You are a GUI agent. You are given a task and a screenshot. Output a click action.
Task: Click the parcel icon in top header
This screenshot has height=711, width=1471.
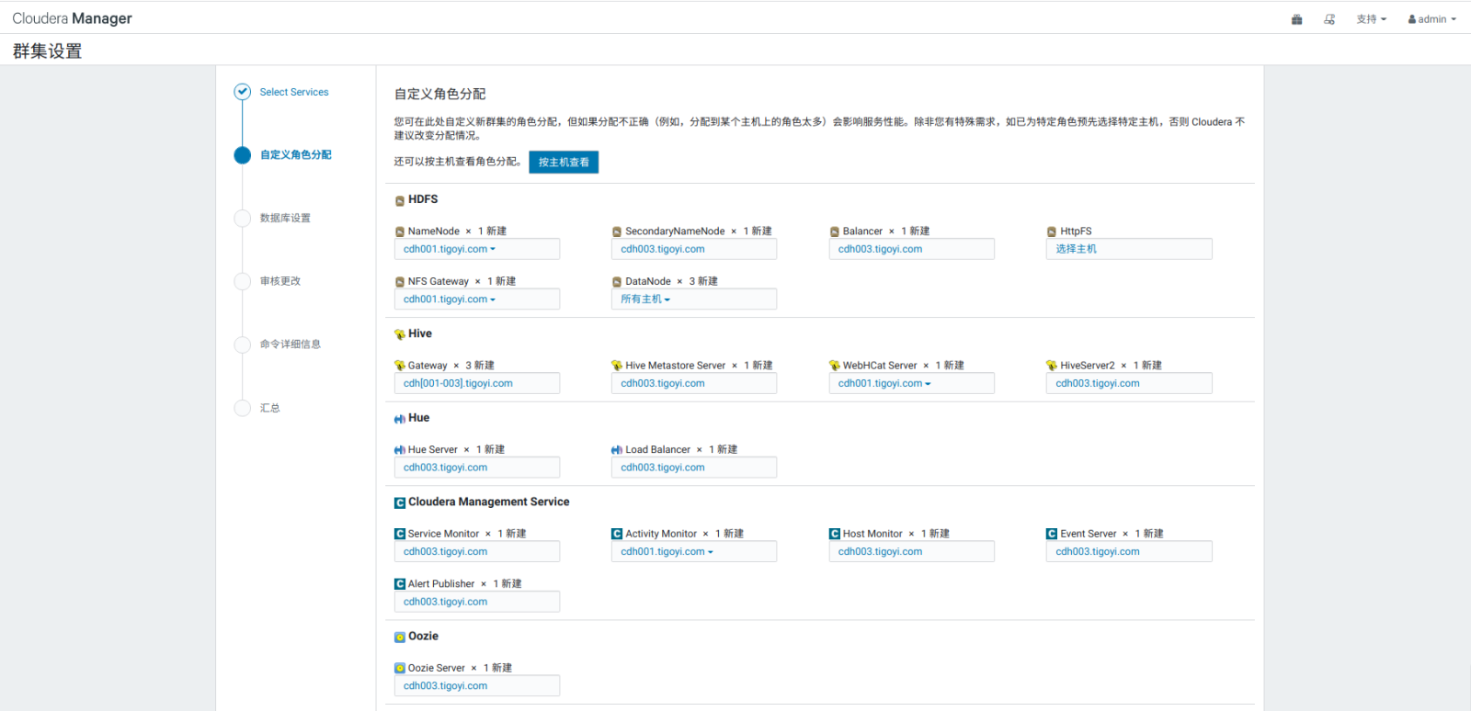pyautogui.click(x=1296, y=19)
